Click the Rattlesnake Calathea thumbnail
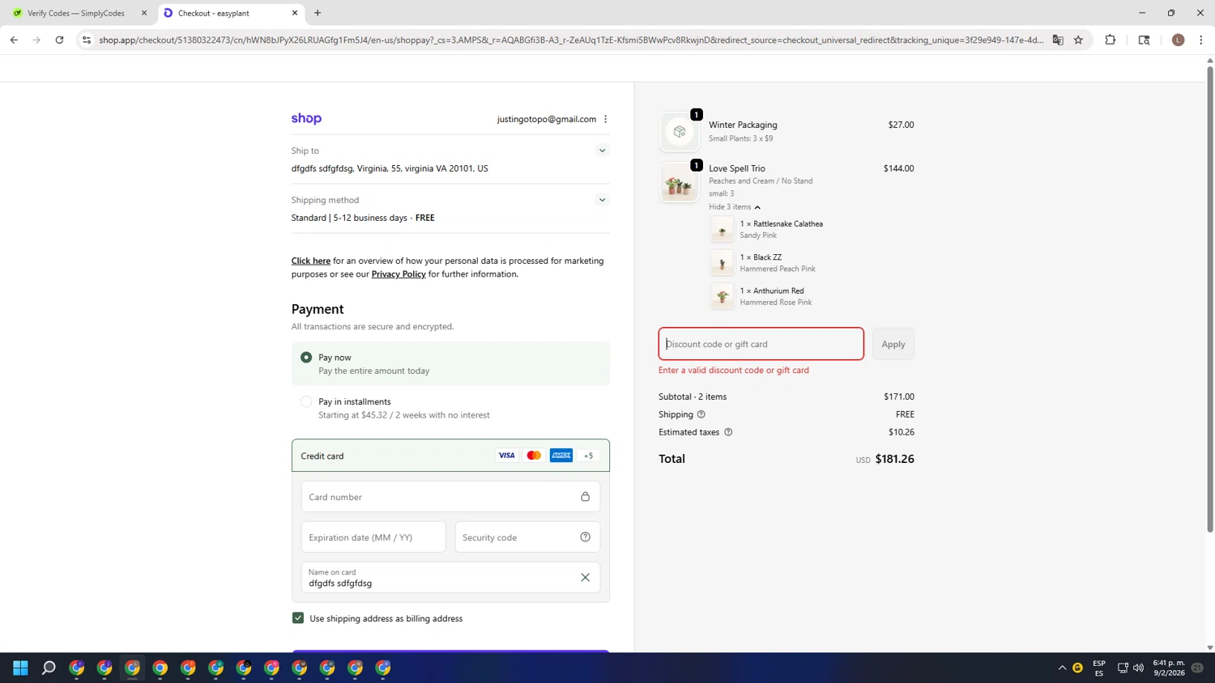The height and width of the screenshot is (683, 1215). click(x=722, y=230)
